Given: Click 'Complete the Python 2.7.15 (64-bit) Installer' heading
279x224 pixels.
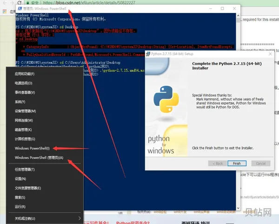Looking at the screenshot, I should click(x=227, y=66).
